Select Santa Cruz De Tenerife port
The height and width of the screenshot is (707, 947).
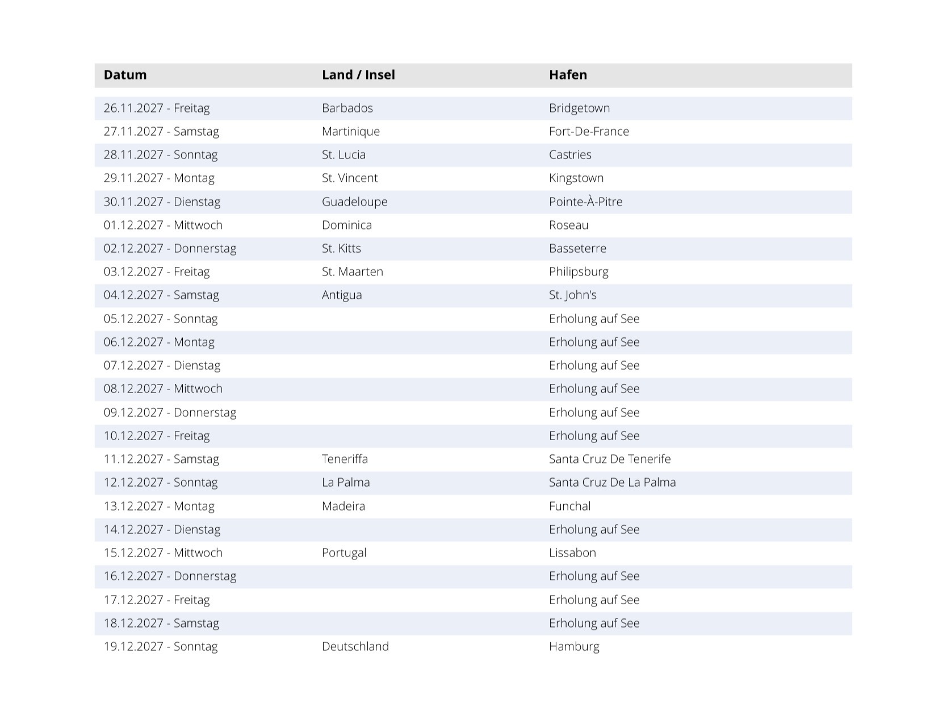coord(609,459)
